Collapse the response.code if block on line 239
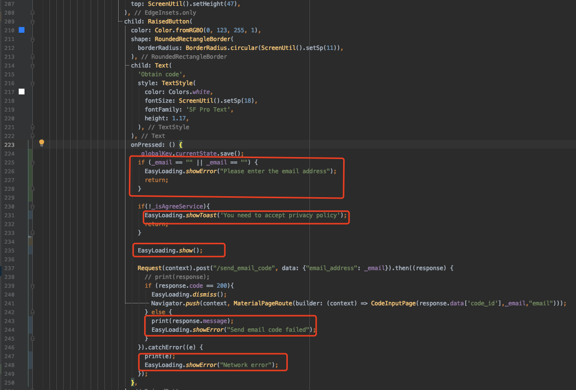 click(32, 286)
